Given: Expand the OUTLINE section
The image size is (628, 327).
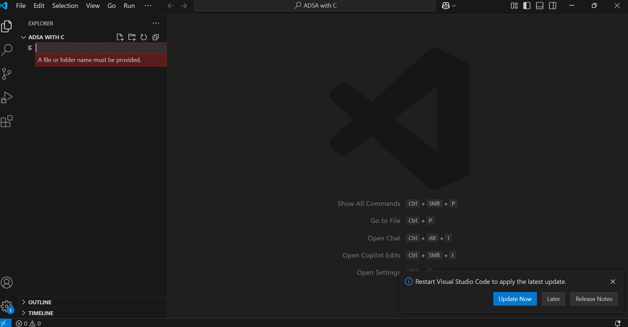Looking at the screenshot, I should (x=23, y=302).
